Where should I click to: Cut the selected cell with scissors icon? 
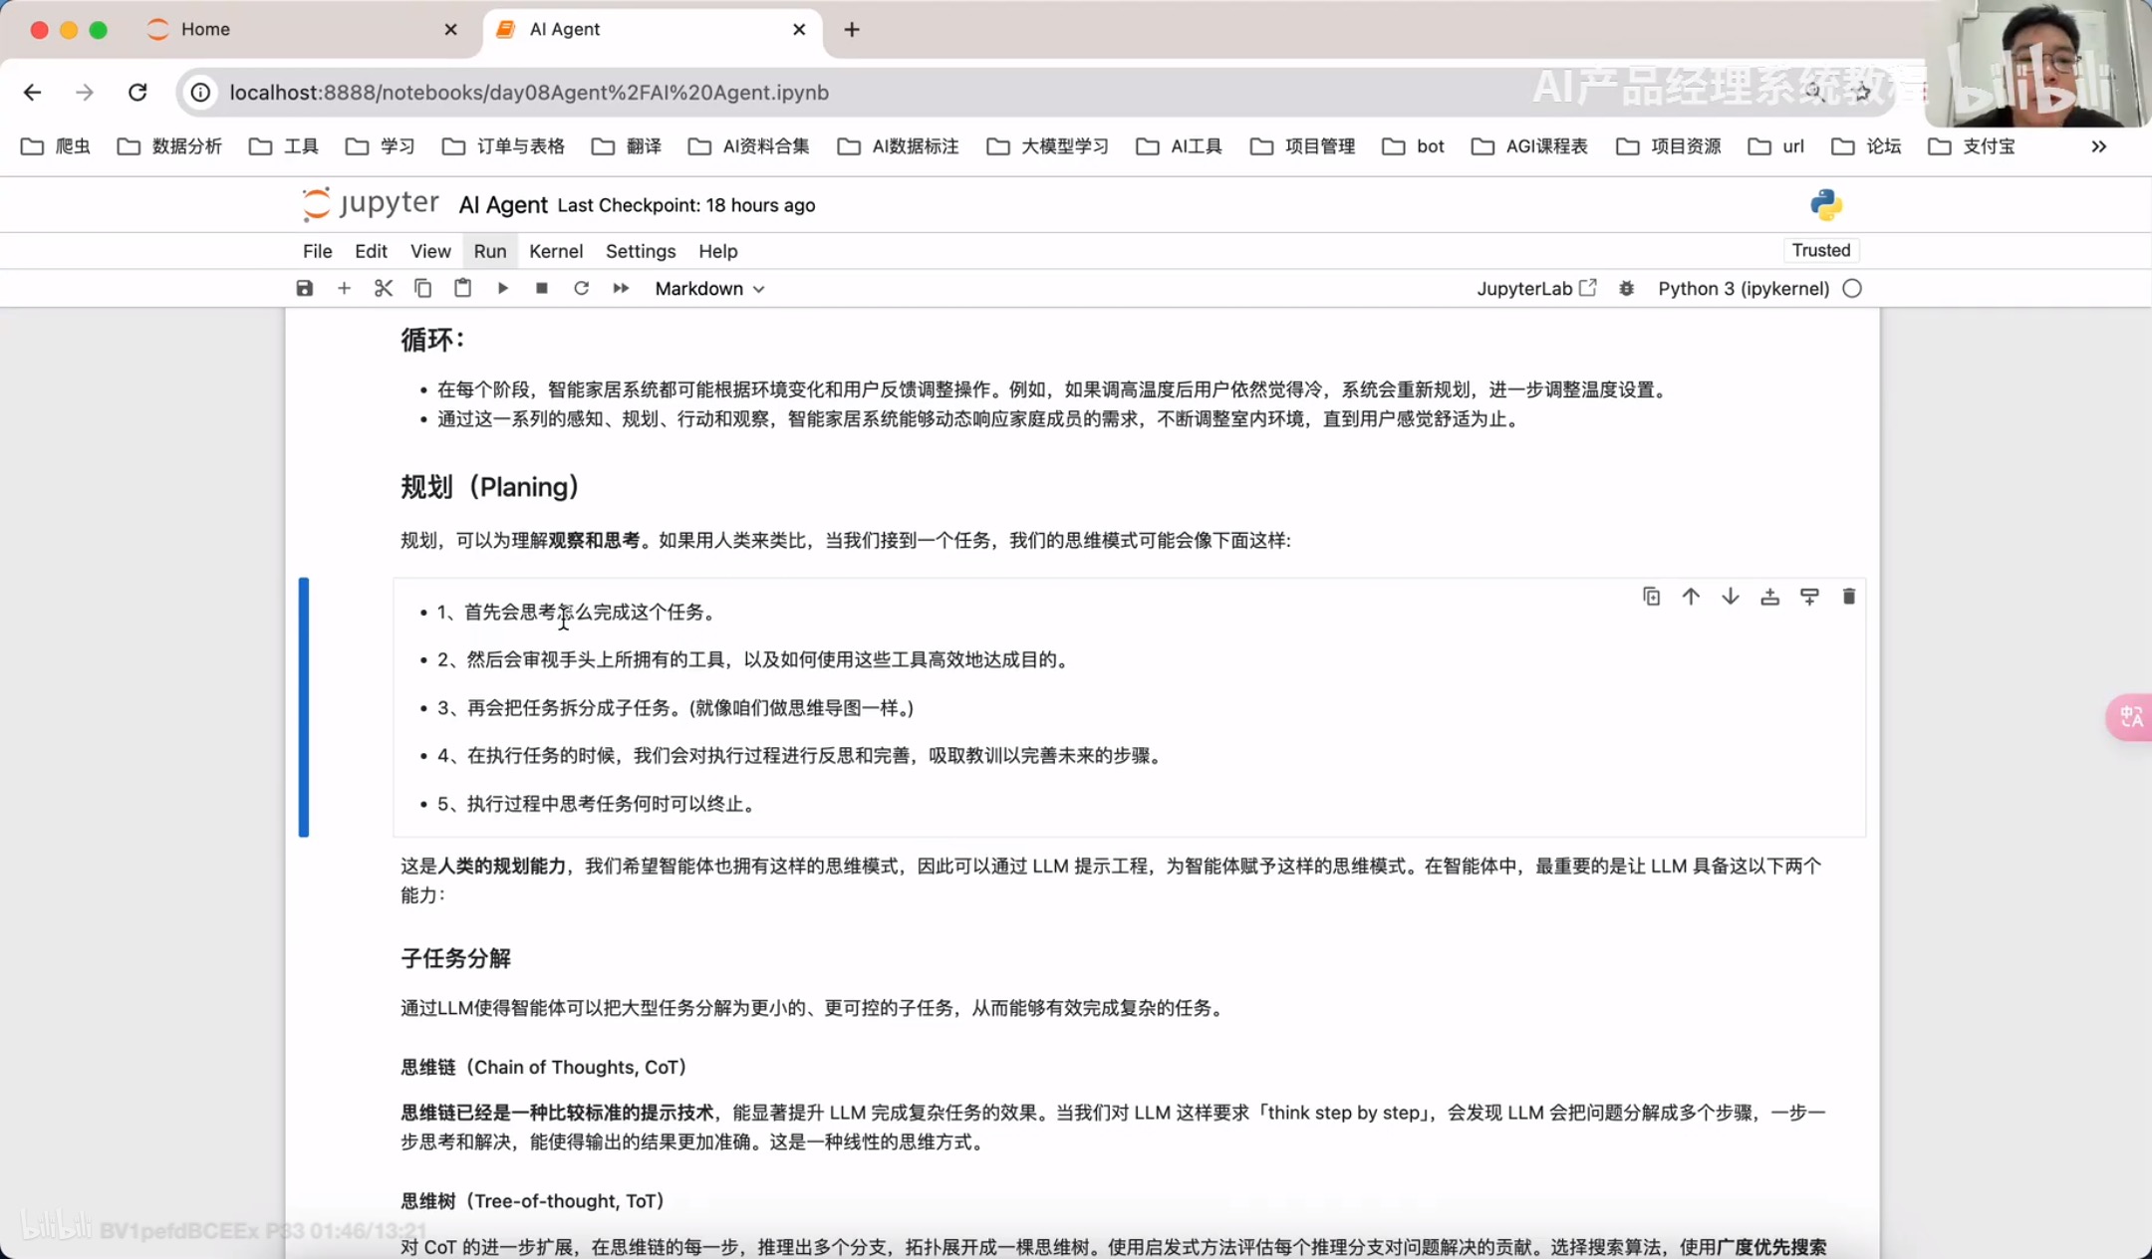coord(384,288)
